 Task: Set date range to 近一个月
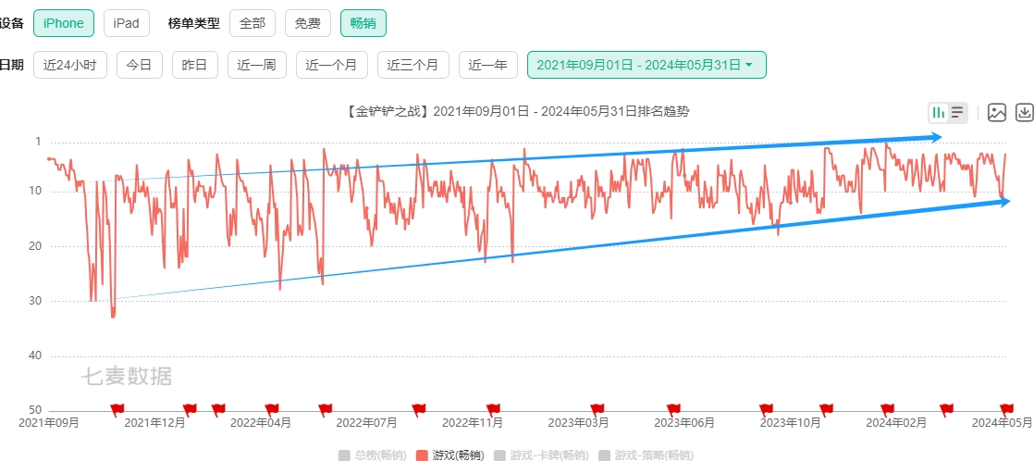click(x=332, y=65)
